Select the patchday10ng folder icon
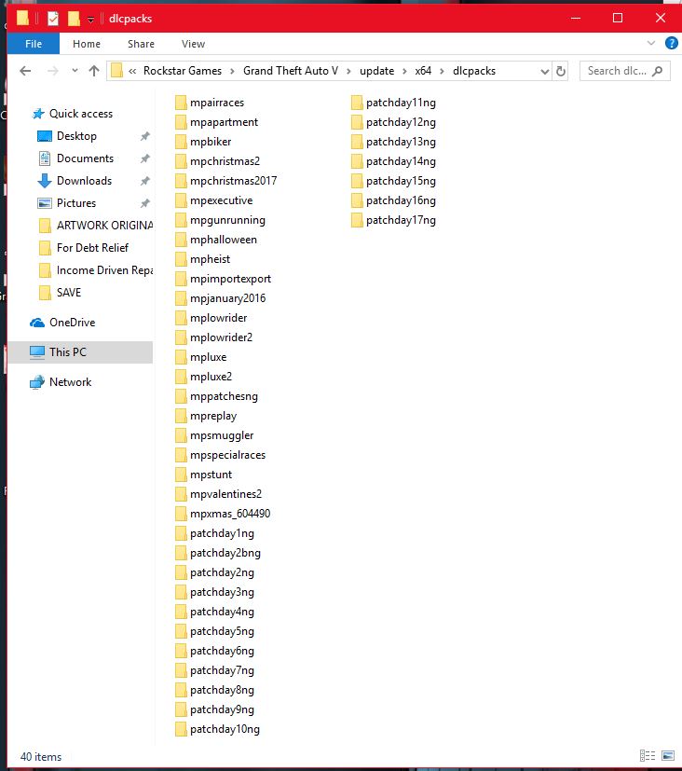The height and width of the screenshot is (771, 682). pos(181,729)
